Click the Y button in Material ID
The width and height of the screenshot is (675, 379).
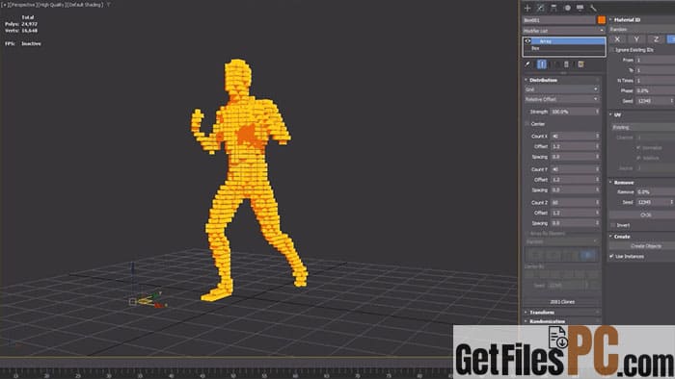click(x=636, y=39)
